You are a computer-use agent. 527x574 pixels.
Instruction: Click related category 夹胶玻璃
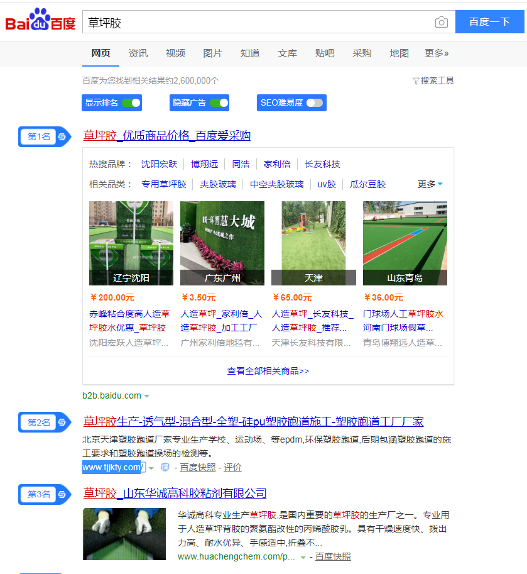click(218, 184)
